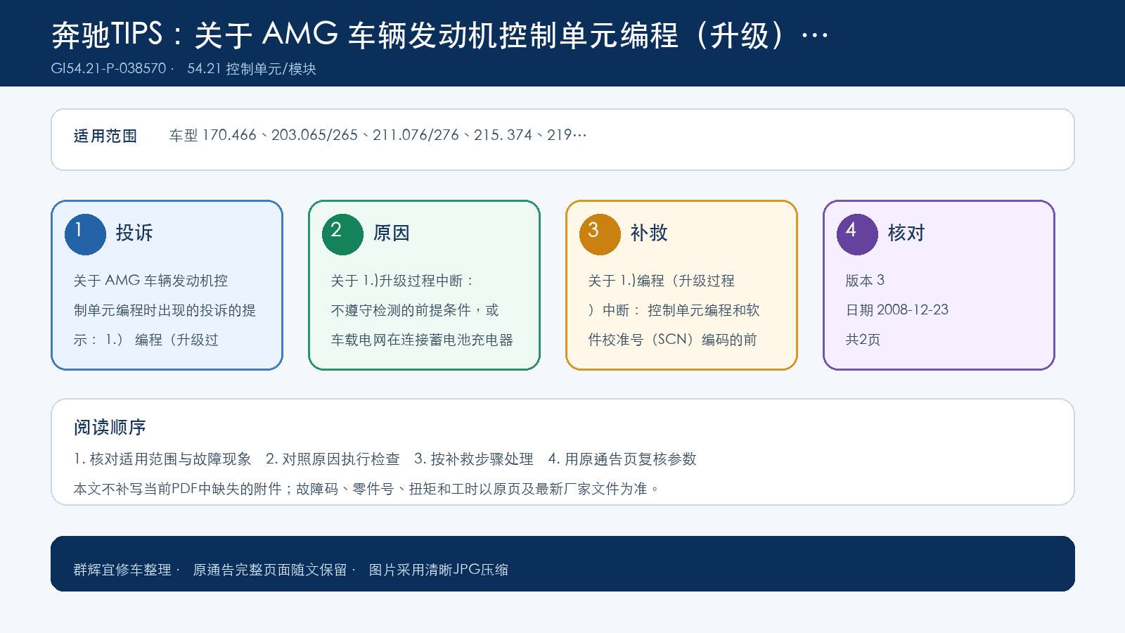Click footer text 图片采用清晰JPG压缩
This screenshot has height=633, width=1125.
pos(439,570)
